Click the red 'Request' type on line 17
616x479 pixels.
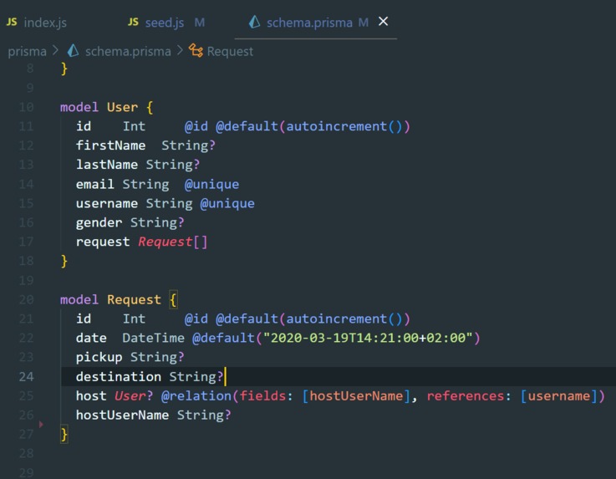pos(165,242)
